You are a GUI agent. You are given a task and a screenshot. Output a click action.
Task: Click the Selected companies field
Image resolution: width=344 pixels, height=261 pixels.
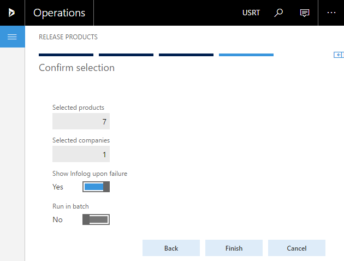click(x=81, y=154)
